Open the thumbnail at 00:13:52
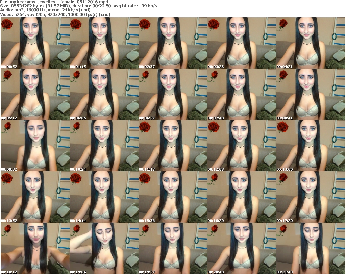This screenshot has height=274, width=346. click(34, 197)
